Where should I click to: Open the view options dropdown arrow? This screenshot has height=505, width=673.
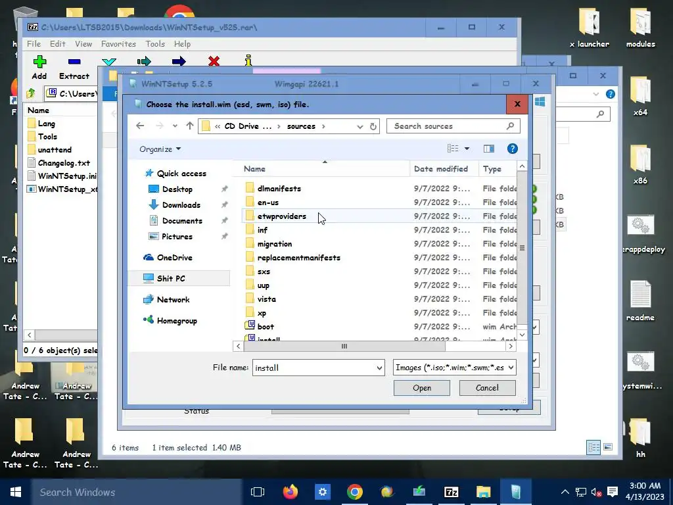(467, 149)
